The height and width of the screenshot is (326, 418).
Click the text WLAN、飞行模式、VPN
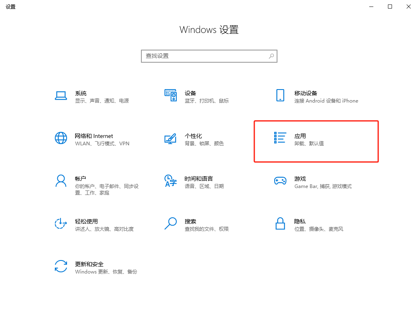tap(102, 143)
